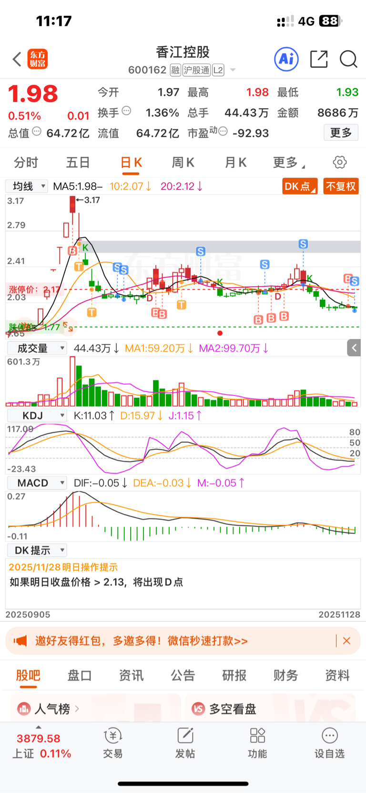Tap the current price 1.98
Viewport: 366px width, 793px height.
[x=33, y=94]
